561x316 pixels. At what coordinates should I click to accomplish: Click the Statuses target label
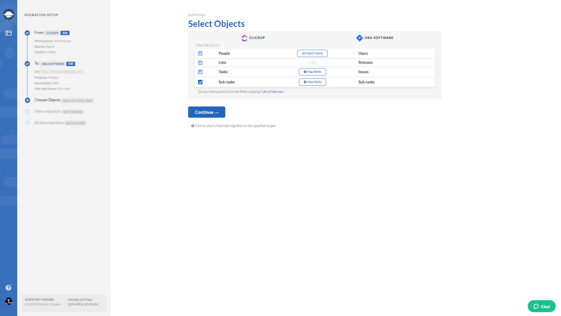point(365,62)
